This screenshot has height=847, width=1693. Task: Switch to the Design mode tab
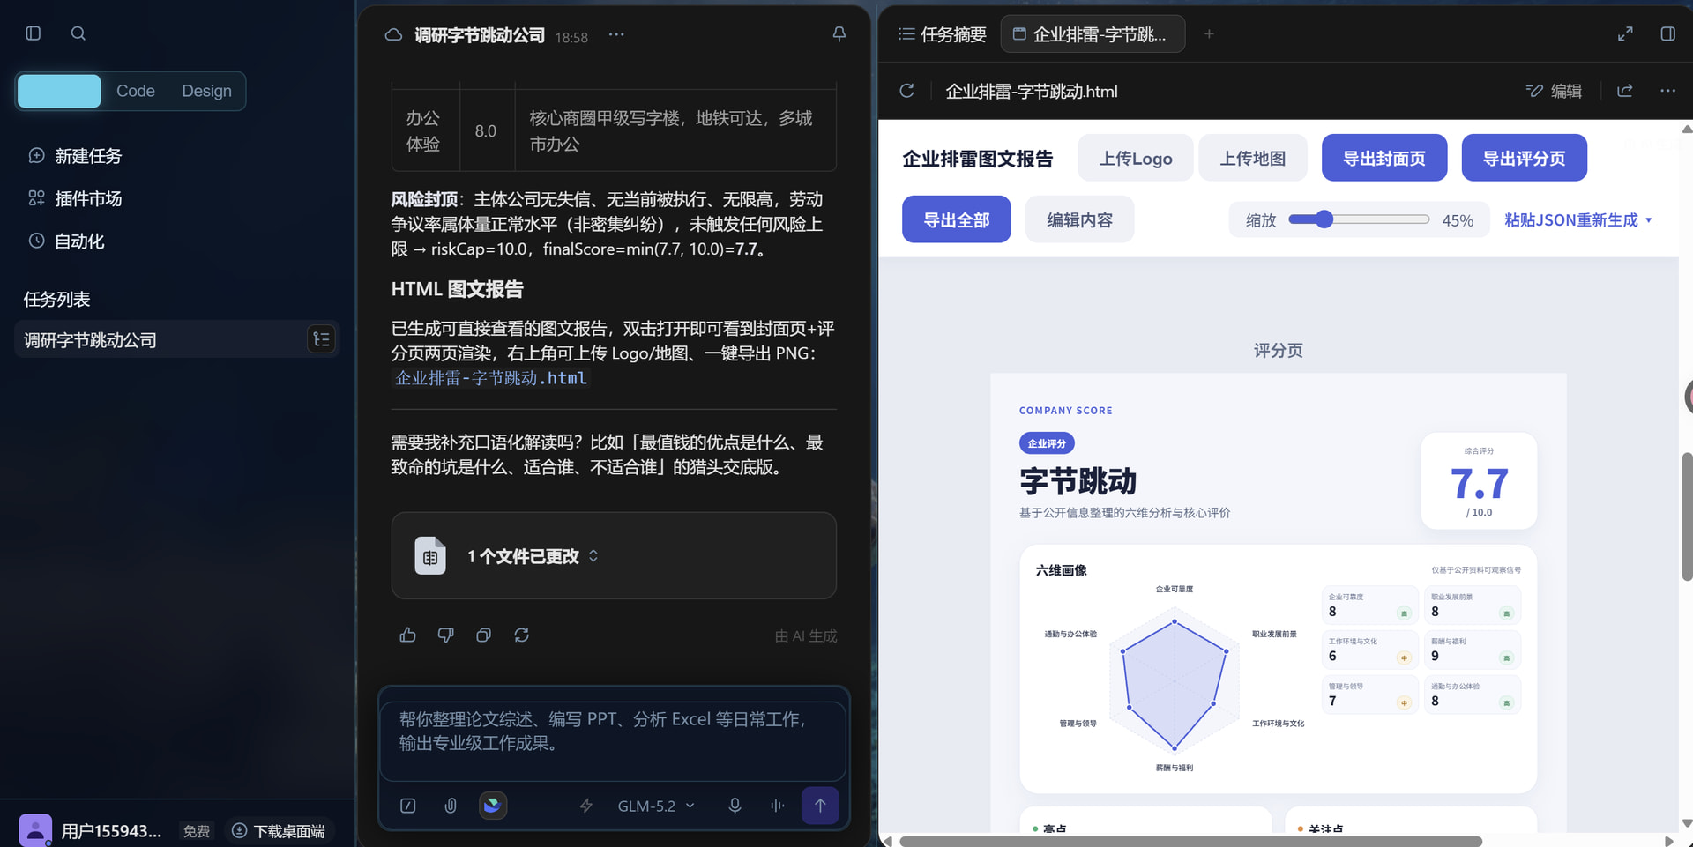206,91
